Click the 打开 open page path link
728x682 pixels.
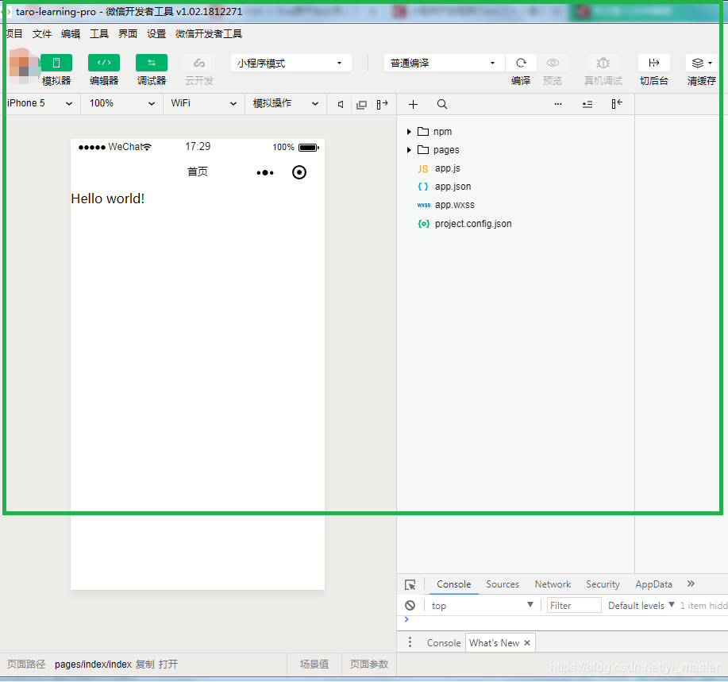tap(168, 665)
